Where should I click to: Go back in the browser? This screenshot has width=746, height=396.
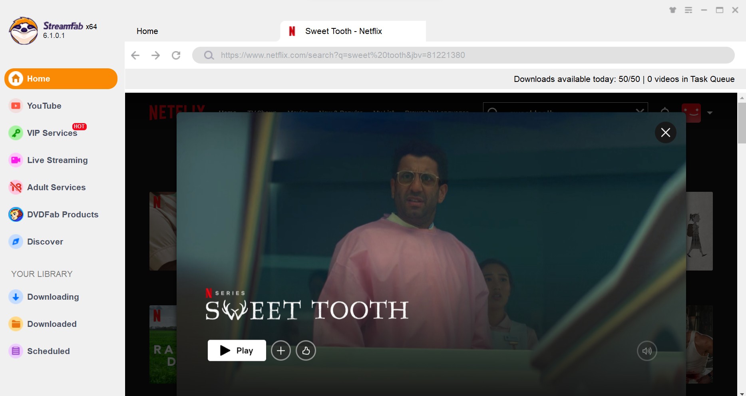135,55
